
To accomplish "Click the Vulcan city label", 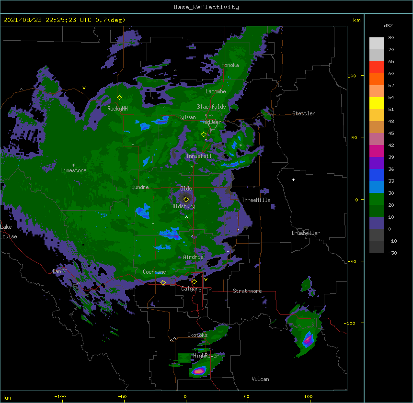I will click(260, 379).
